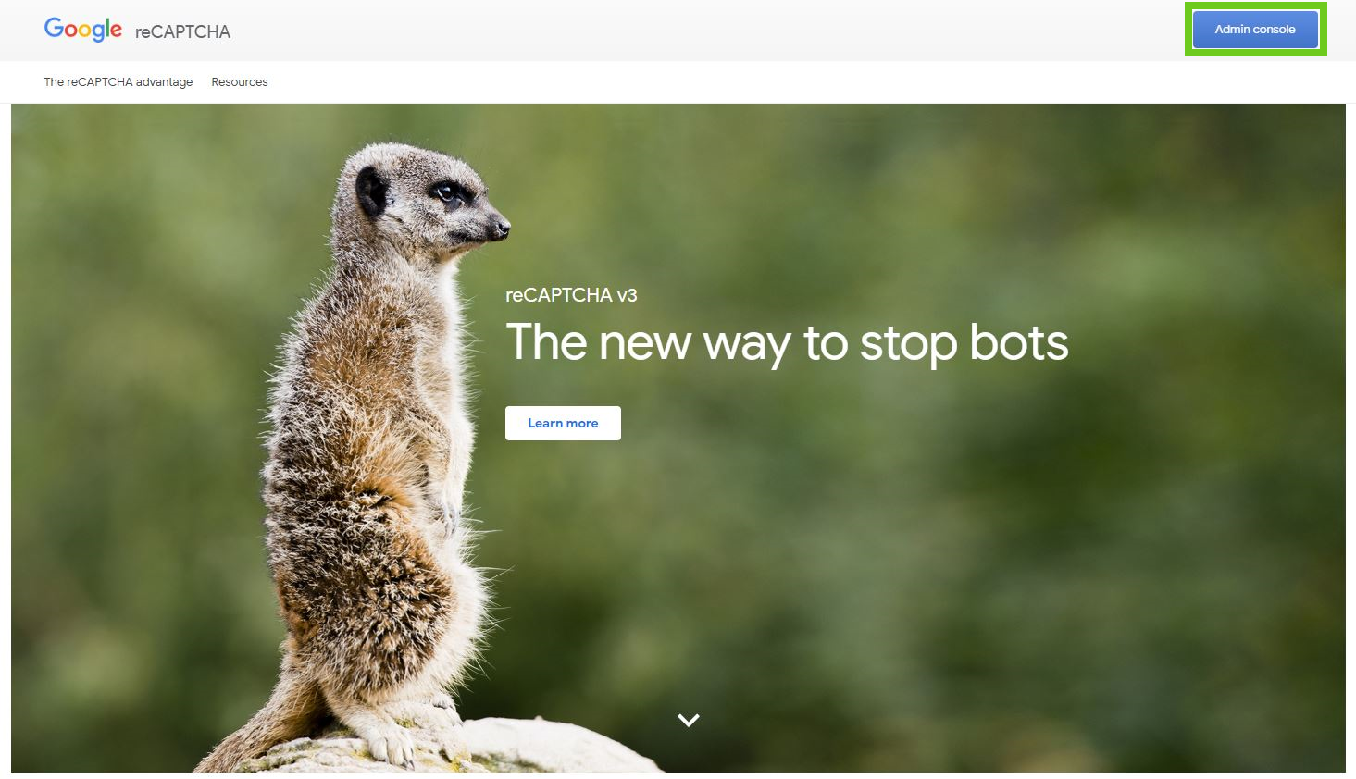Click the word advantage in navigation

(x=165, y=82)
